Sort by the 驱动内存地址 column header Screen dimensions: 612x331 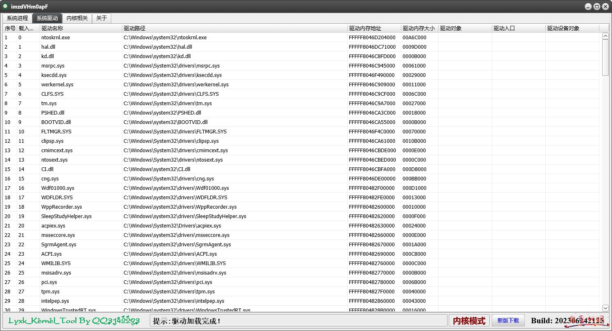coord(373,28)
